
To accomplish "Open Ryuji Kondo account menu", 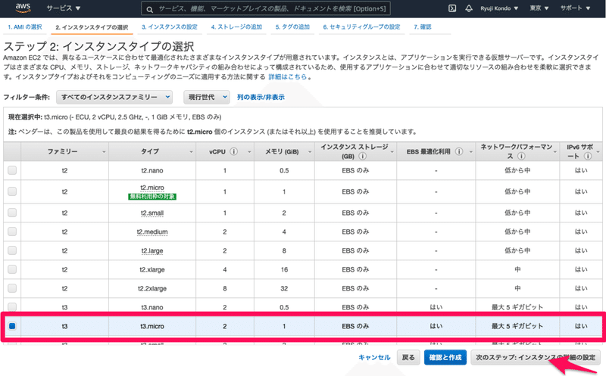I will (499, 8).
